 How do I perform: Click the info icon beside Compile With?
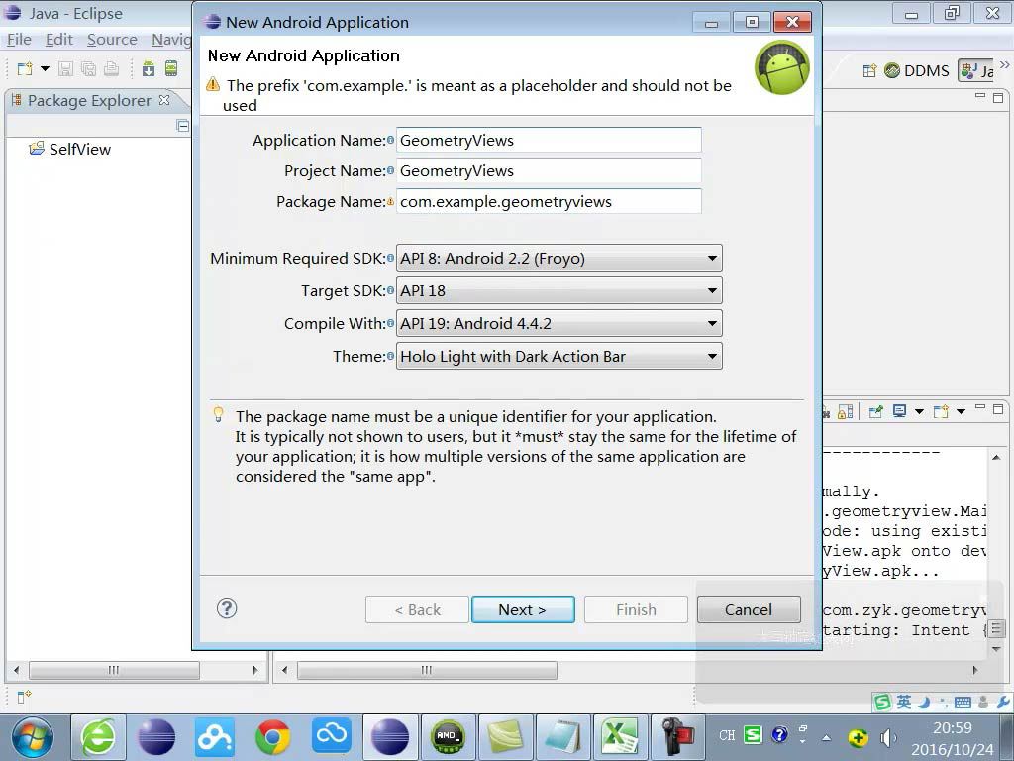pyautogui.click(x=390, y=323)
